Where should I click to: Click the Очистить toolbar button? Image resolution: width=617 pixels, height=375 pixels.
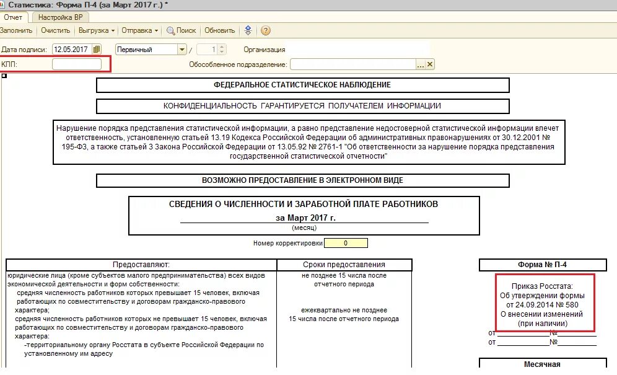(56, 31)
